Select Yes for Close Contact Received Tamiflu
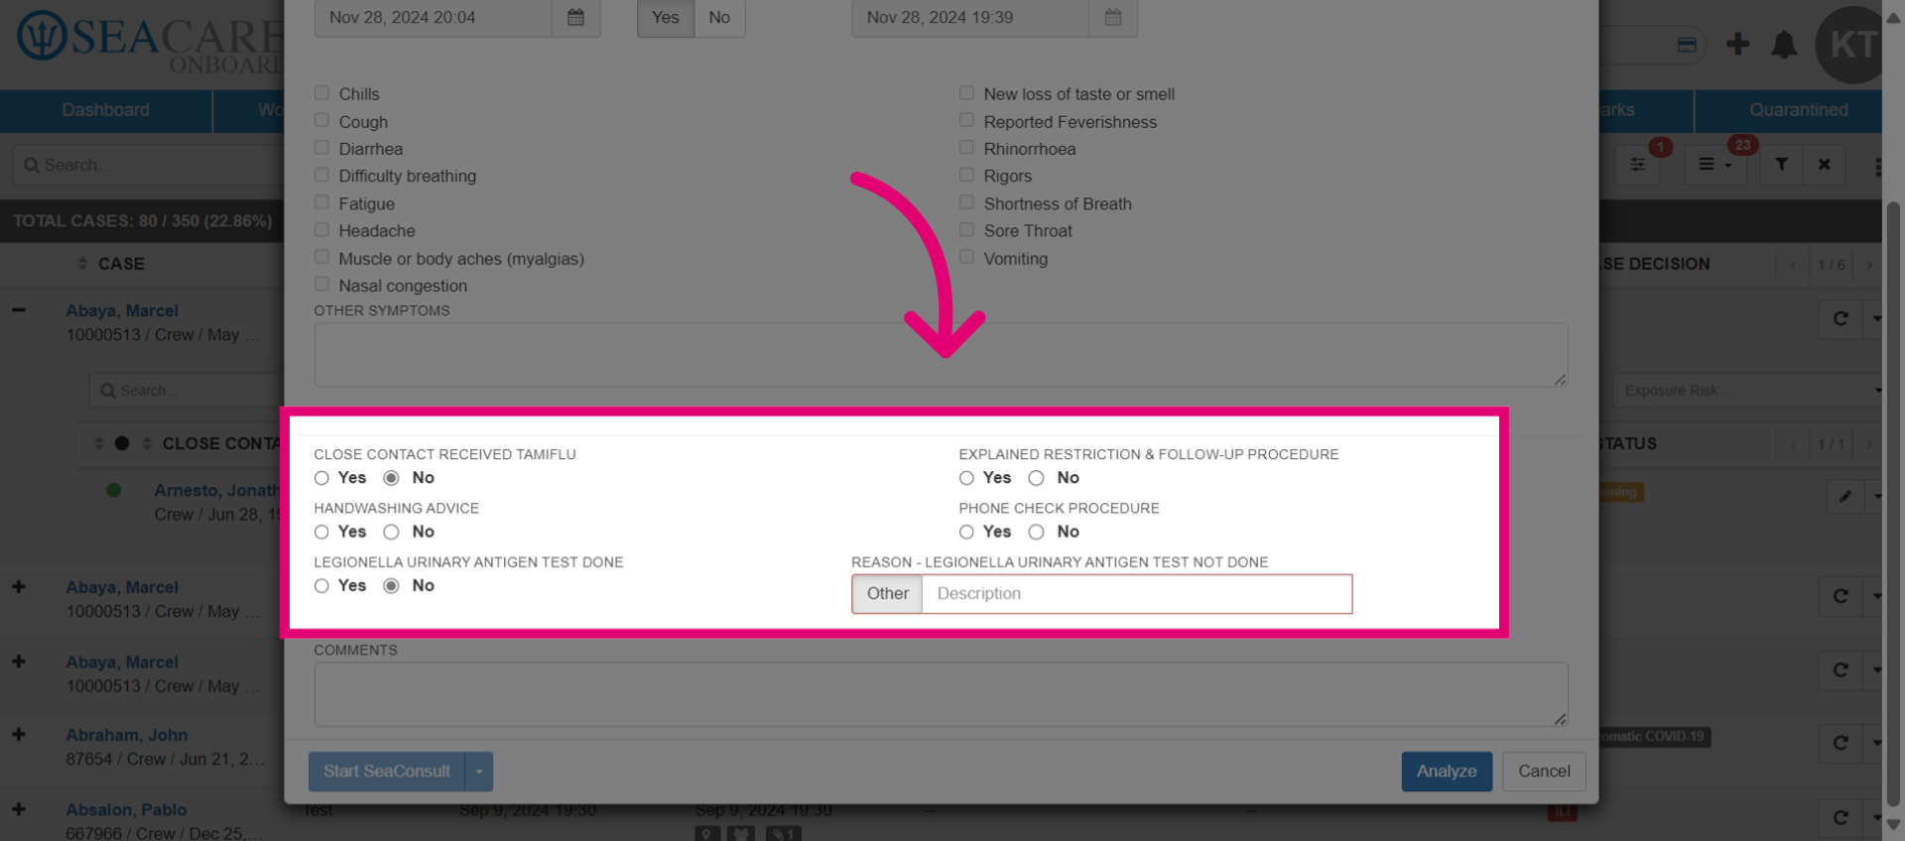The height and width of the screenshot is (841, 1905). pos(321,478)
